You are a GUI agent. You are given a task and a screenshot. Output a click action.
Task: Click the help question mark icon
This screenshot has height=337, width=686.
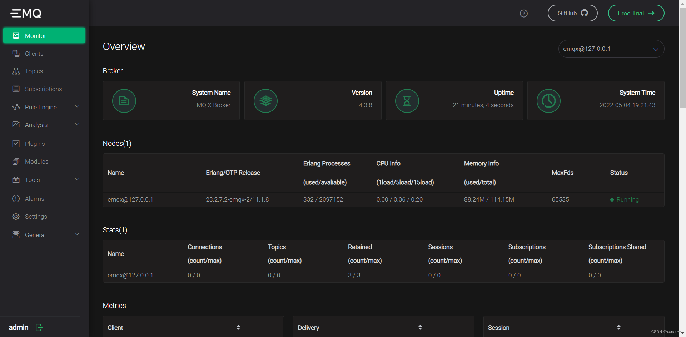pyautogui.click(x=523, y=14)
